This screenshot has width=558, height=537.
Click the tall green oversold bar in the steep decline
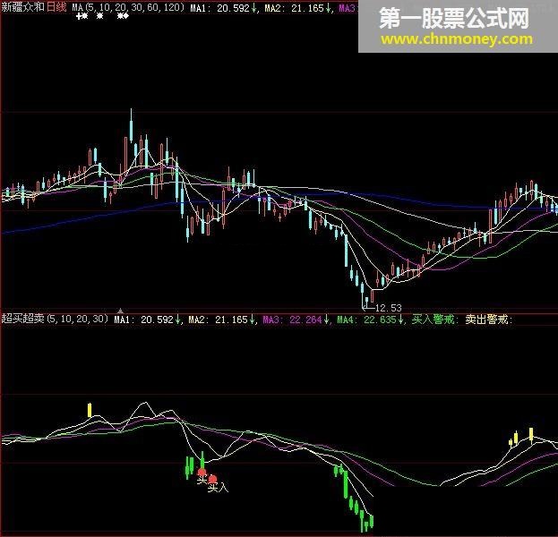pyautogui.click(x=346, y=484)
